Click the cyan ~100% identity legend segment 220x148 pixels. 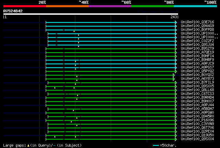click(196, 6)
